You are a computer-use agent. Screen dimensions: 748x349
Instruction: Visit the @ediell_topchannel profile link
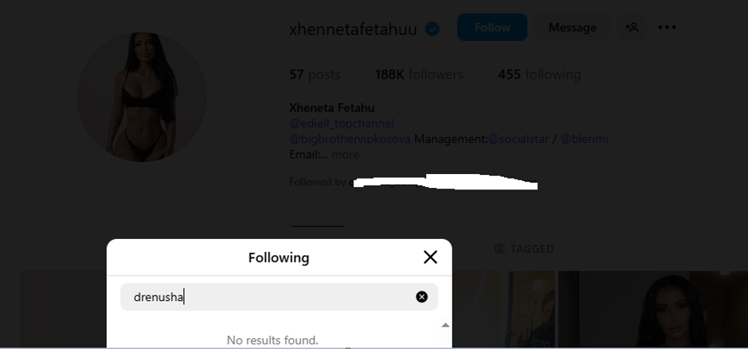coord(341,124)
